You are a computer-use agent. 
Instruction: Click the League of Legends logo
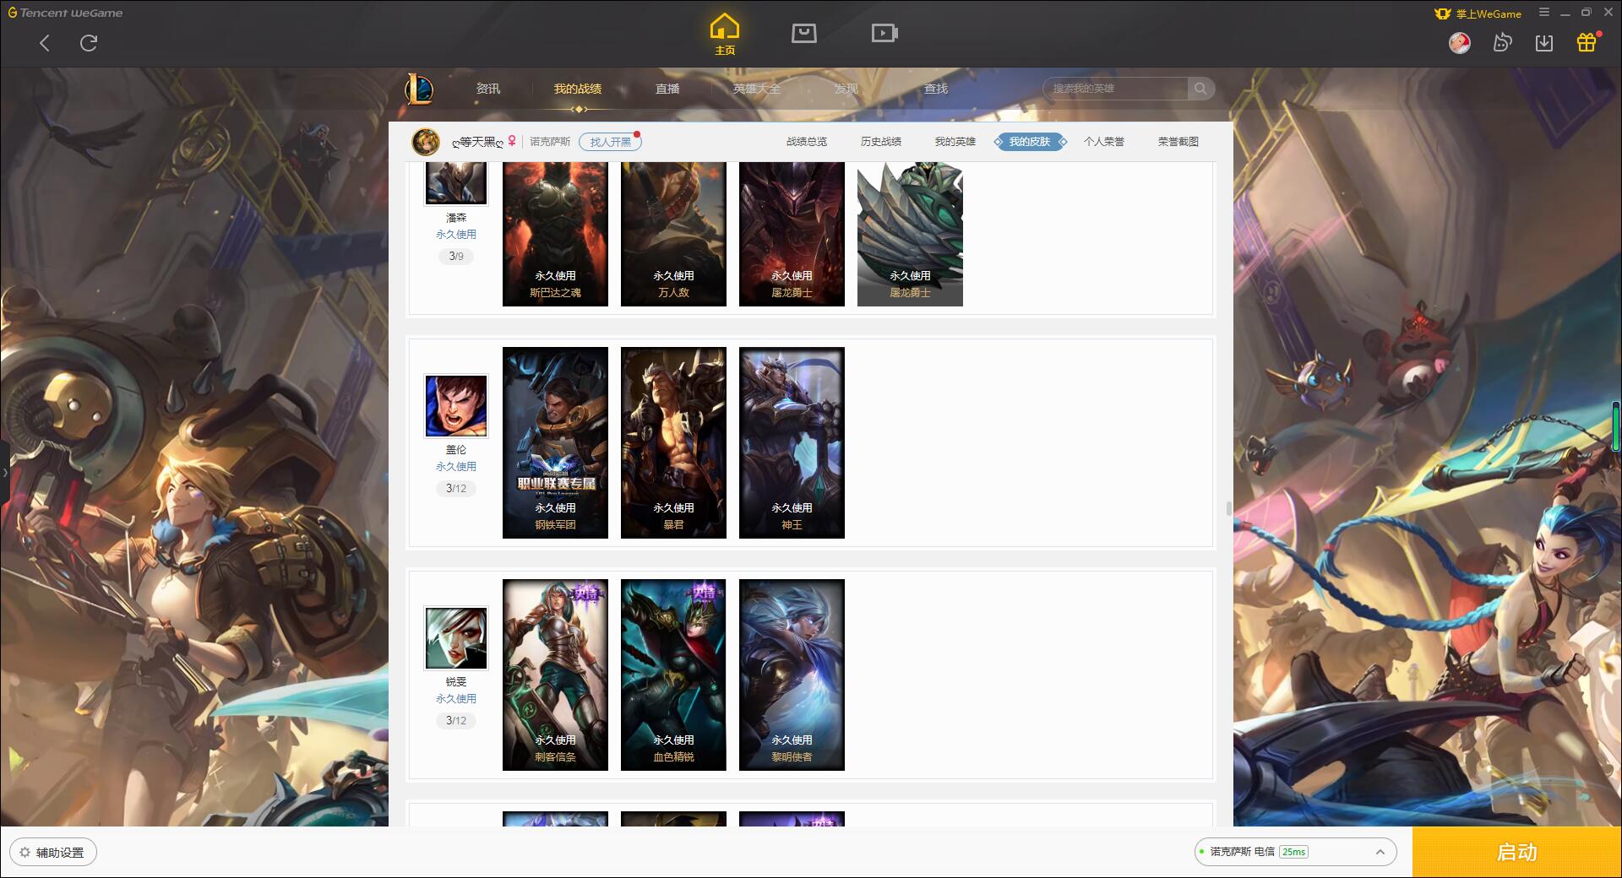pos(420,89)
